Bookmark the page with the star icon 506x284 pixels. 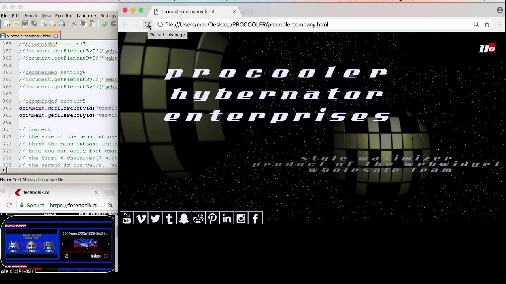point(487,24)
